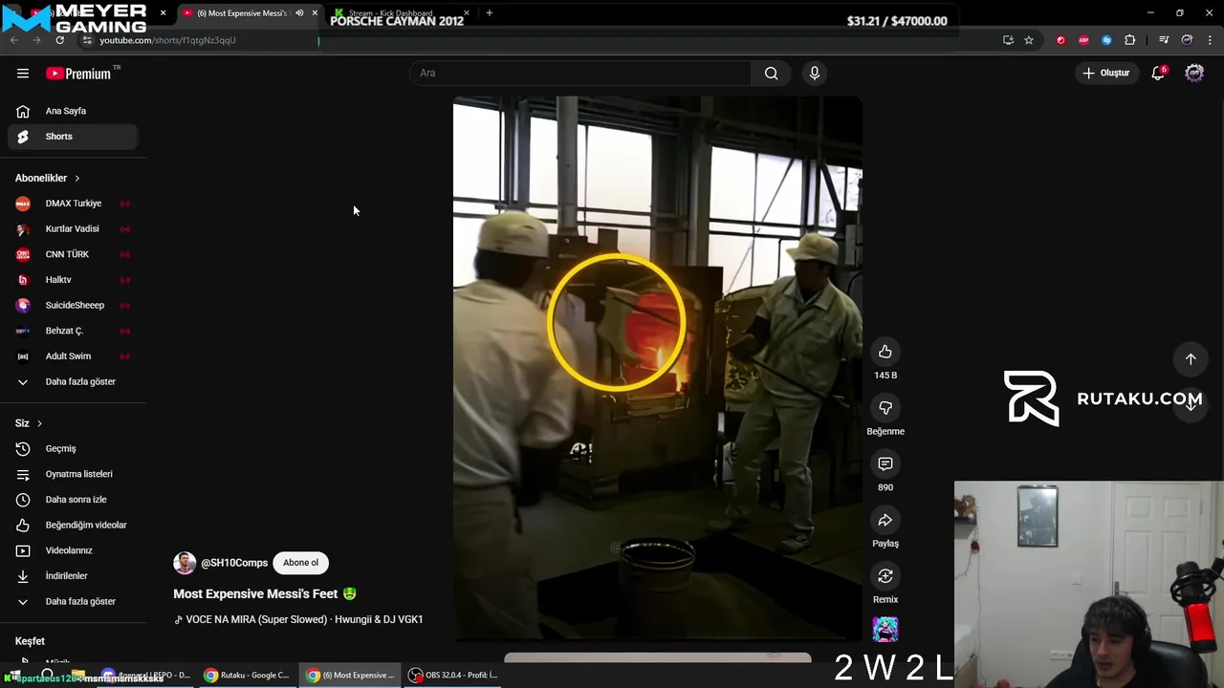Open the Adult Swim channel
This screenshot has height=688, width=1224.
click(72, 356)
